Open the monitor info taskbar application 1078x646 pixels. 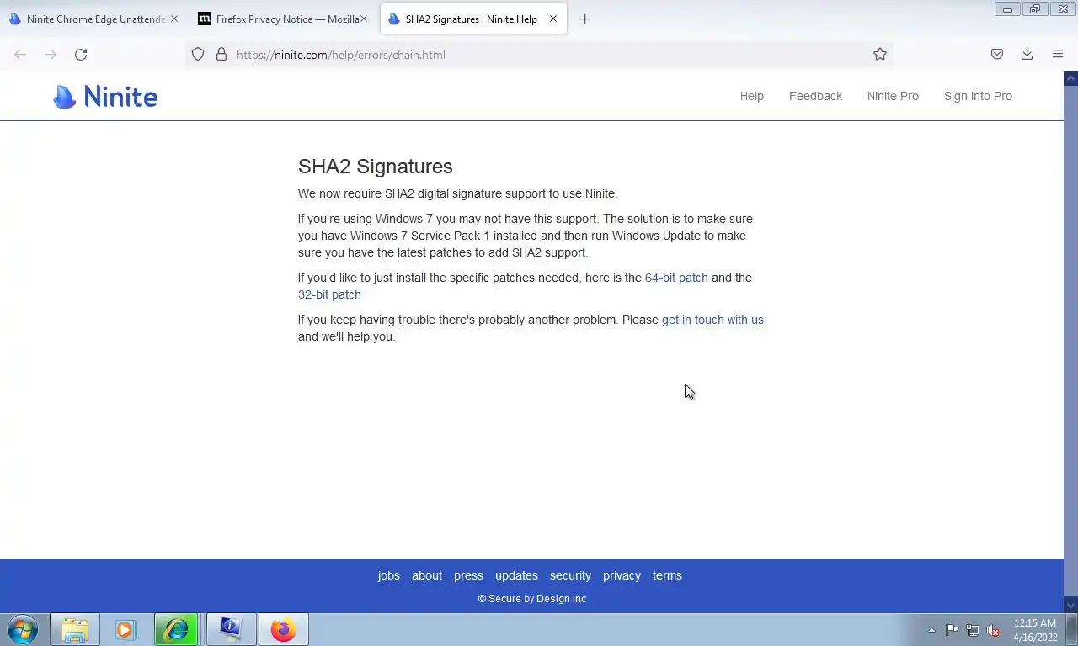[x=231, y=629]
